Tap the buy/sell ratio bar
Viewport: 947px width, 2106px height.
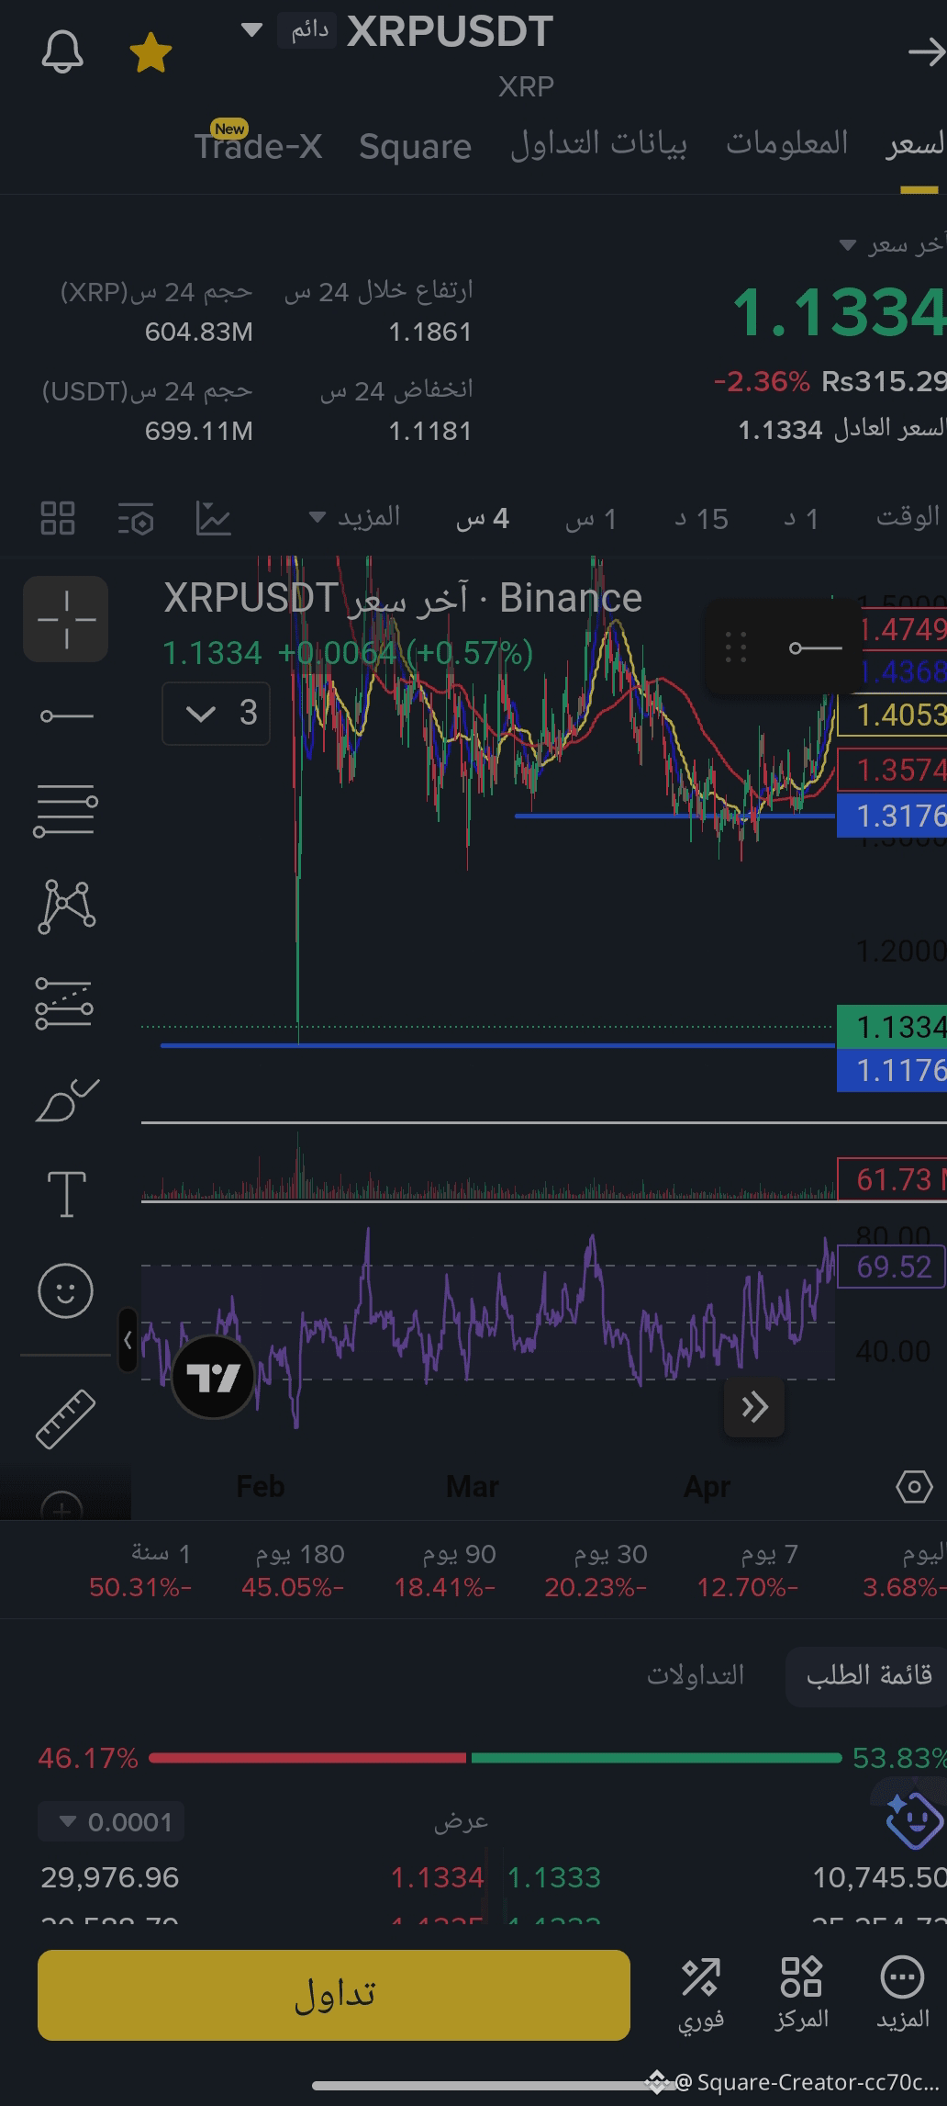[x=496, y=1758]
